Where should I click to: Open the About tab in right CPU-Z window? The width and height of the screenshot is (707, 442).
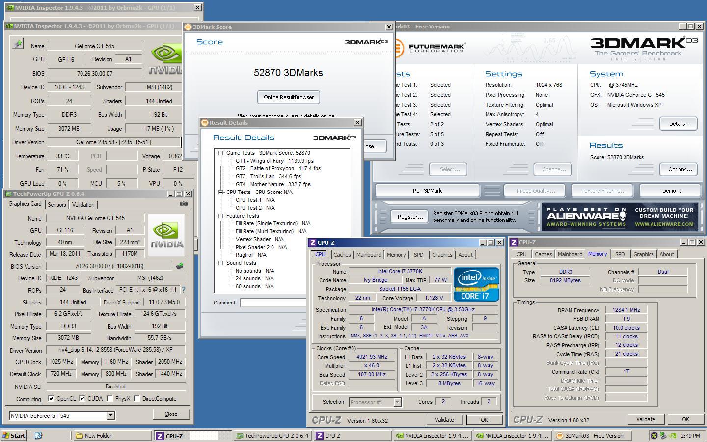(667, 254)
